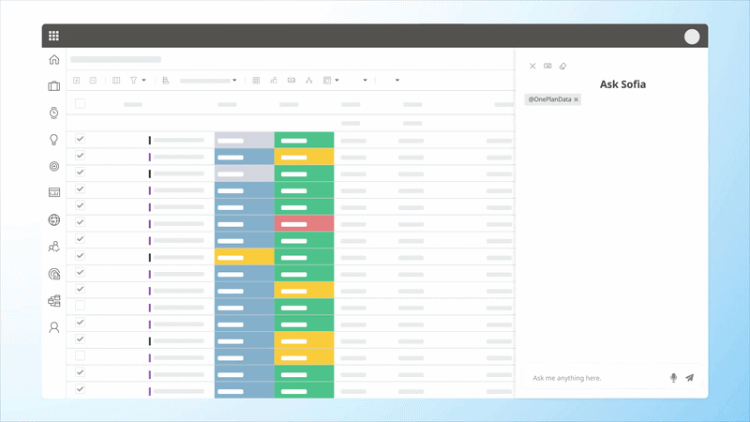Viewport: 750px width, 422px height.
Task: Toggle the header select-all checkbox
Action: click(81, 103)
